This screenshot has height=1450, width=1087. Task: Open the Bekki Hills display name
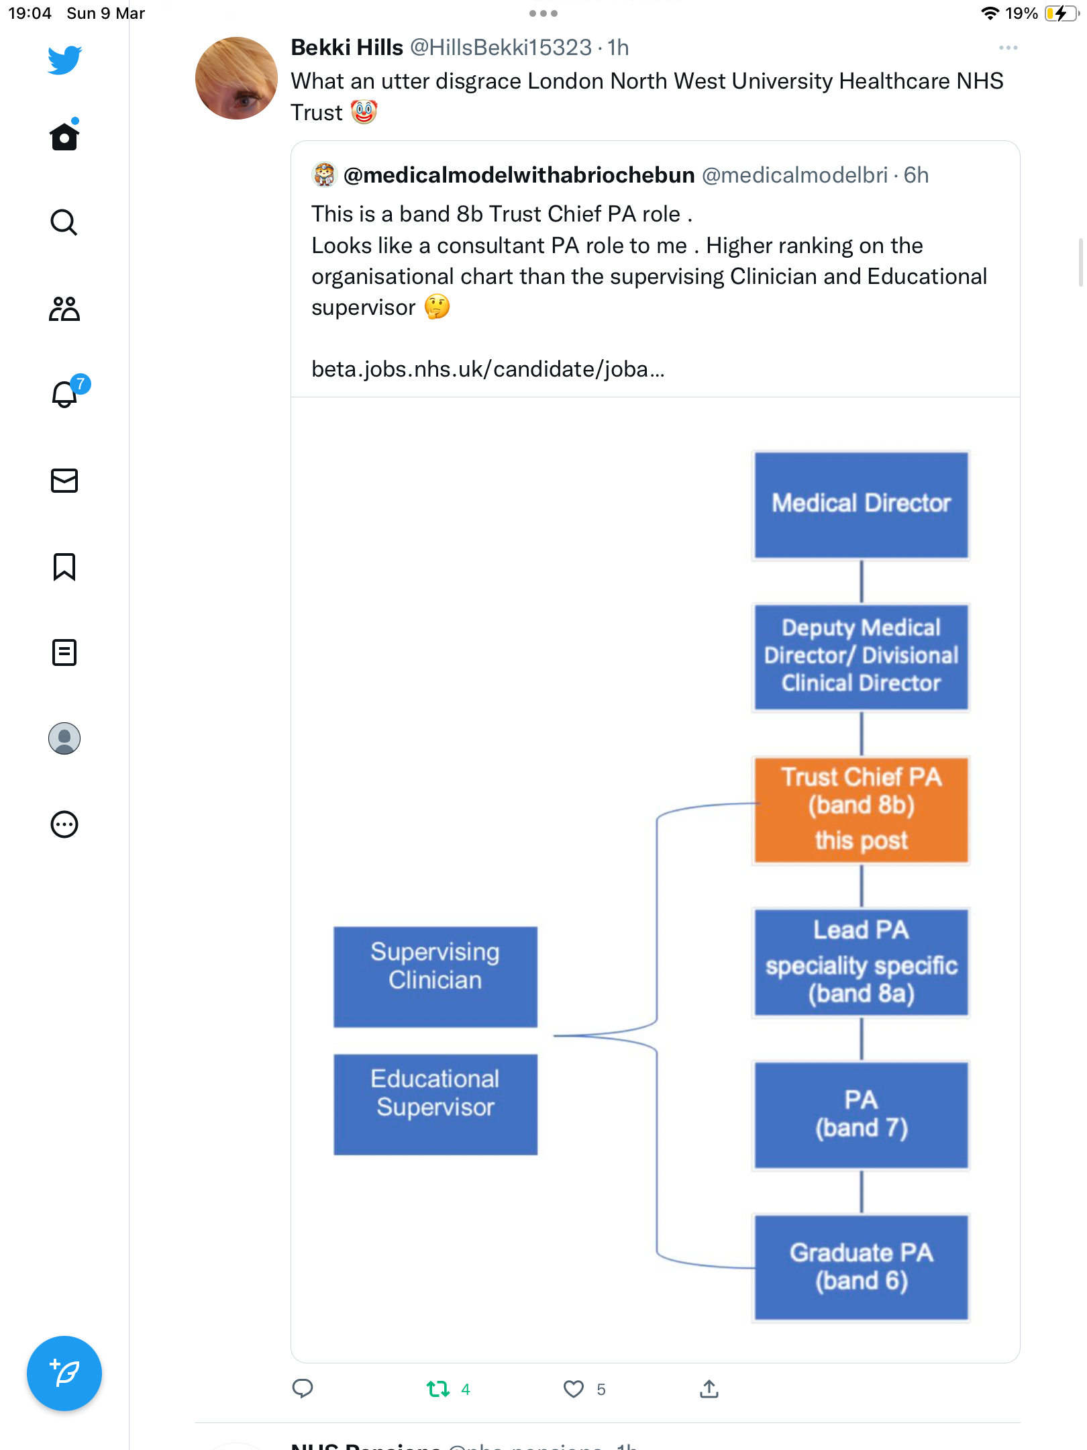tap(347, 48)
